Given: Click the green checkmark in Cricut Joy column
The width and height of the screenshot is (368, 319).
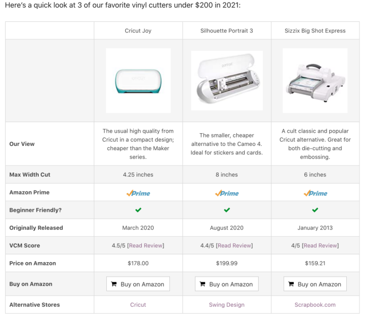Looking at the screenshot, I should click(x=138, y=210).
